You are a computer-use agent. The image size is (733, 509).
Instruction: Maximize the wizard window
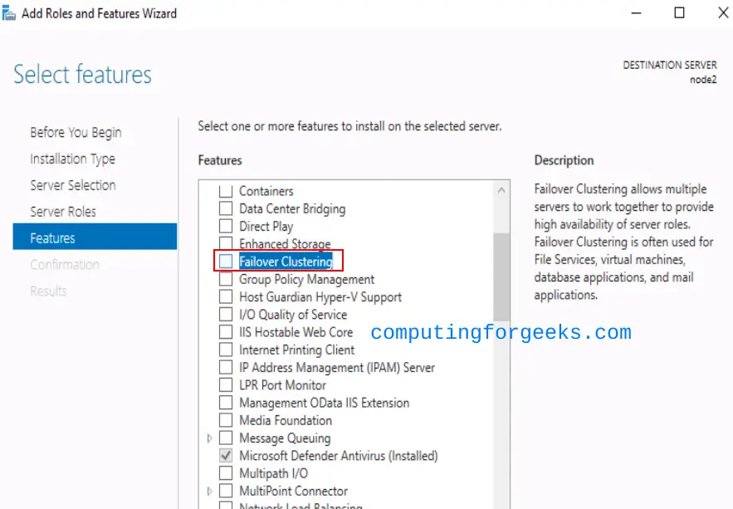(x=679, y=13)
